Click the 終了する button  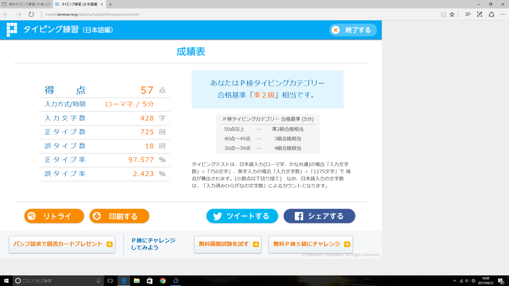(x=353, y=30)
